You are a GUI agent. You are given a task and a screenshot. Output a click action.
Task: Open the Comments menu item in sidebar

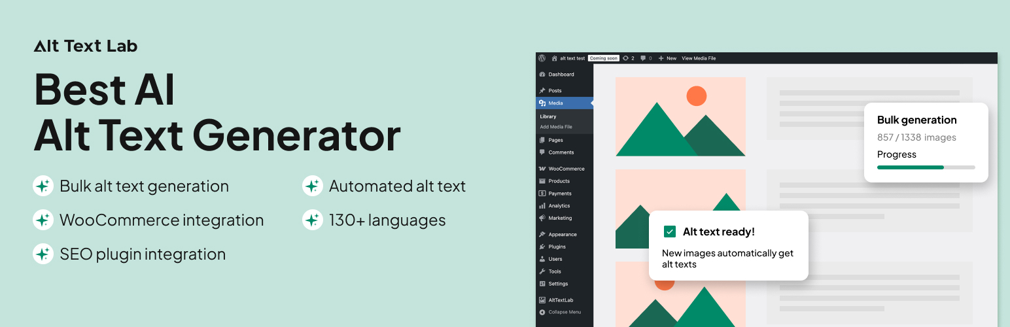point(565,152)
